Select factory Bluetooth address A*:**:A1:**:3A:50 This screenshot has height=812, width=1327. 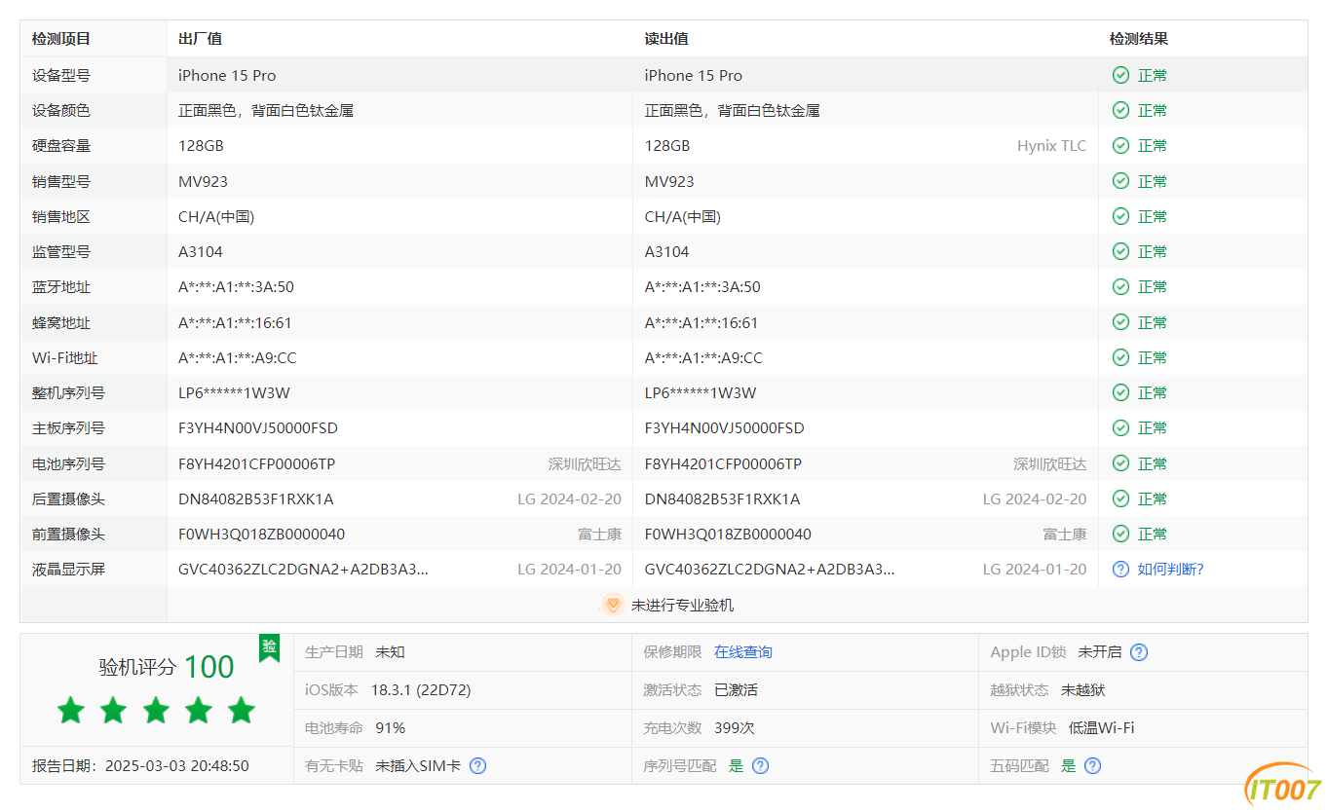click(236, 286)
